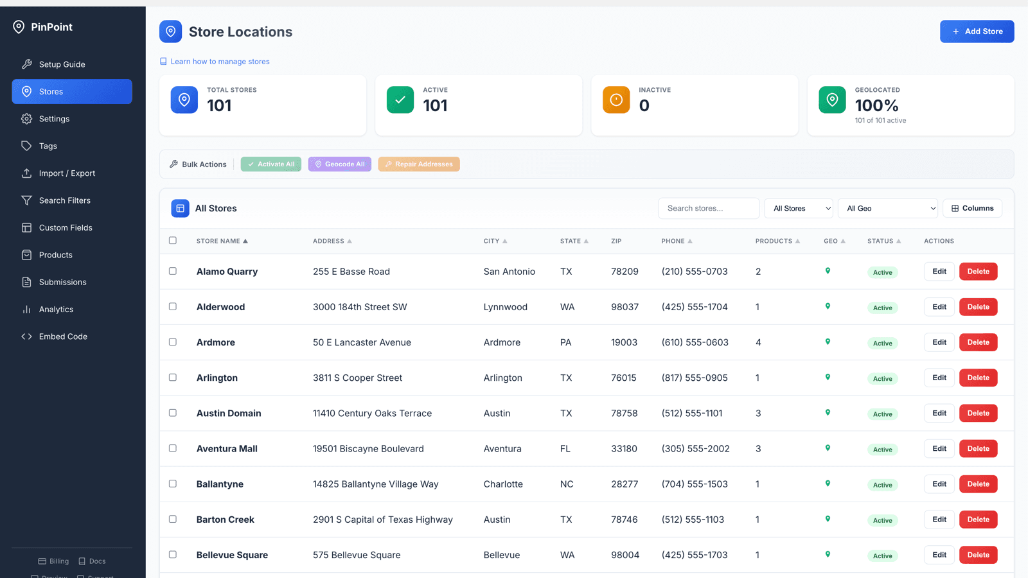
Task: Toggle the select-all checkbox in table header
Action: (173, 240)
